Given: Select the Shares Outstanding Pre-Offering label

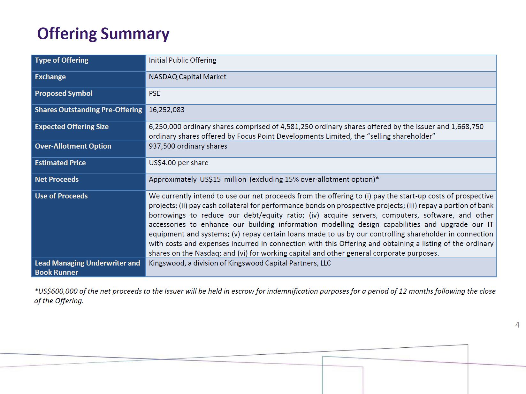Looking at the screenshot, I should click(88, 110).
